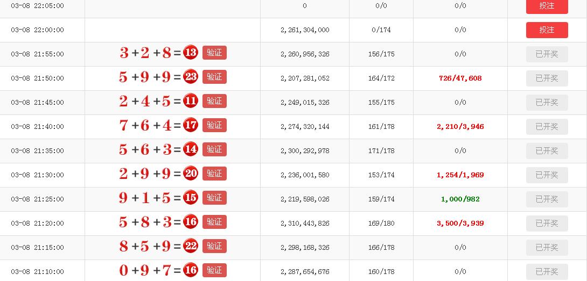
Task: Click the red 17 result ball
Action: pyautogui.click(x=191, y=125)
